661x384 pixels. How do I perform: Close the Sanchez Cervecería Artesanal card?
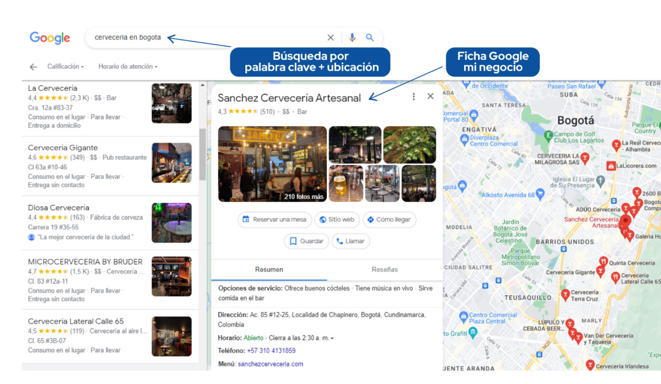pyautogui.click(x=430, y=96)
